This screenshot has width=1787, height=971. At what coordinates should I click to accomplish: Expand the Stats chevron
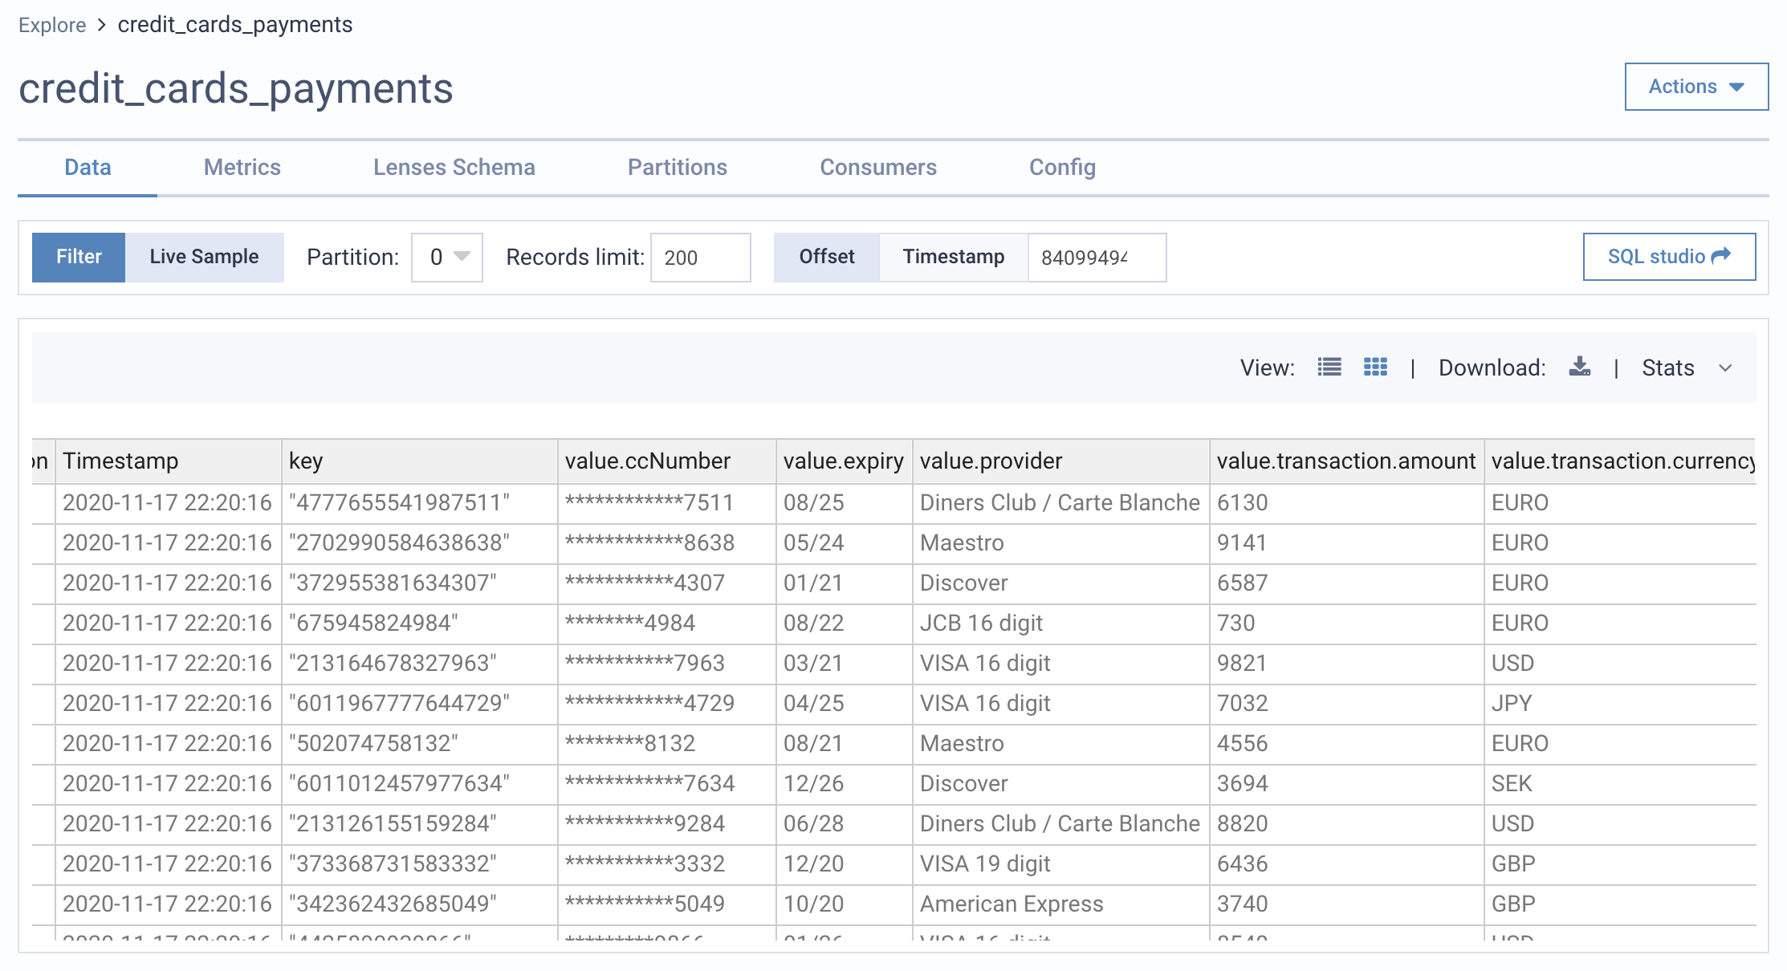(x=1725, y=368)
